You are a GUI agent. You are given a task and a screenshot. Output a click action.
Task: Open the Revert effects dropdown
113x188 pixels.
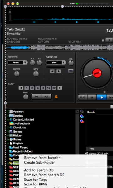(x=18, y=62)
